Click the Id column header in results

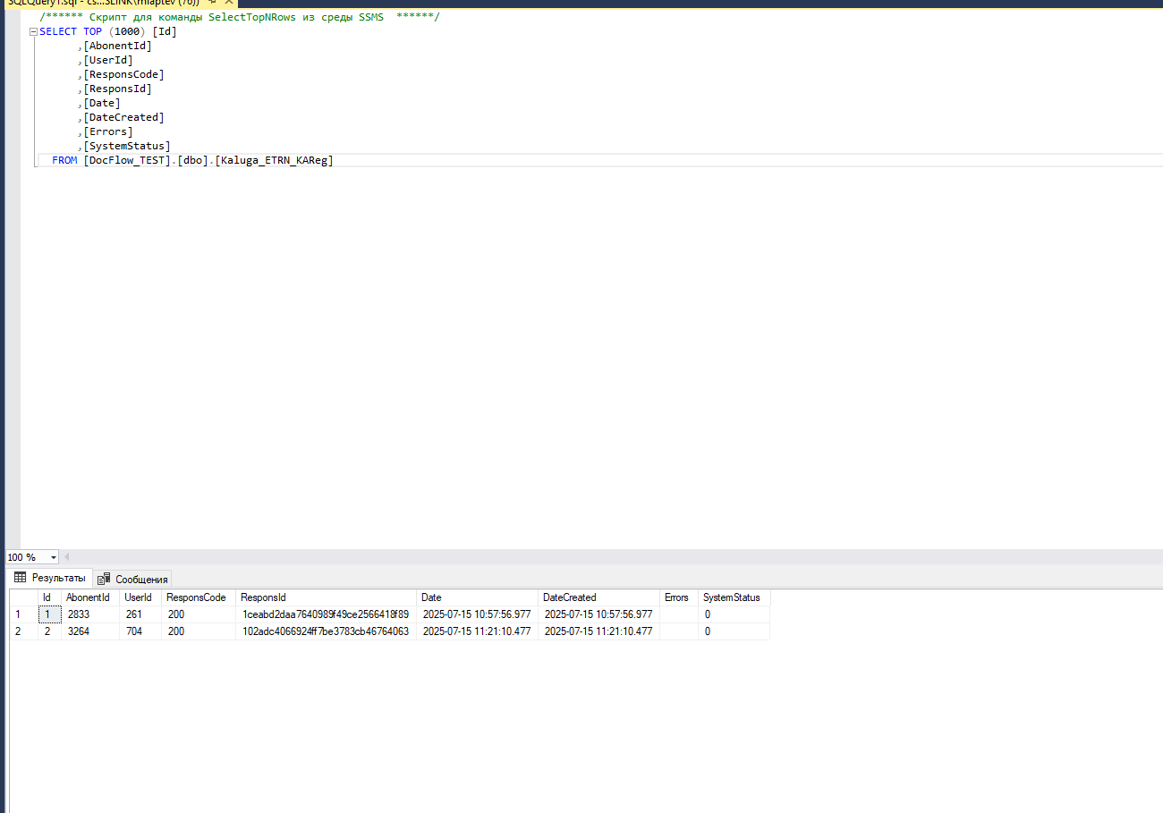pyautogui.click(x=49, y=597)
